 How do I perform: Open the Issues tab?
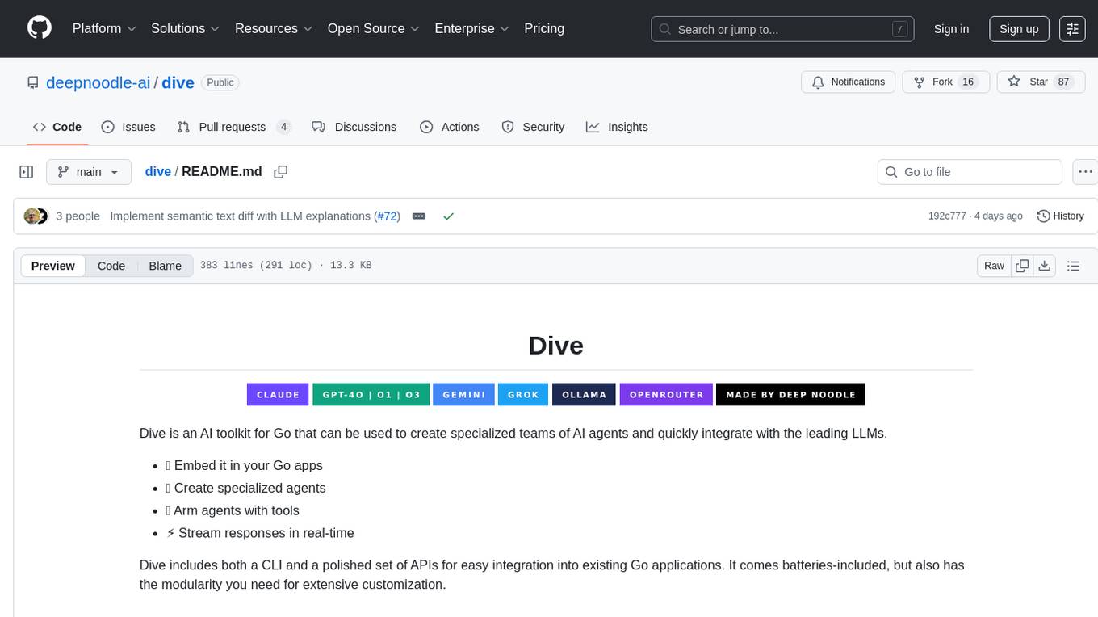pyautogui.click(x=128, y=127)
